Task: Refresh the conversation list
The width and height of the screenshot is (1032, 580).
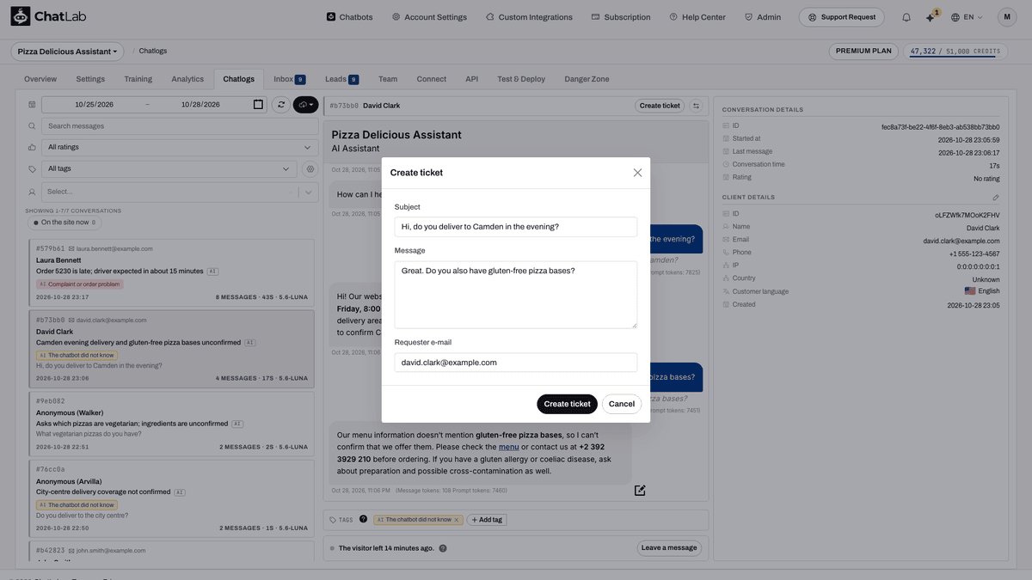Action: pyautogui.click(x=280, y=104)
